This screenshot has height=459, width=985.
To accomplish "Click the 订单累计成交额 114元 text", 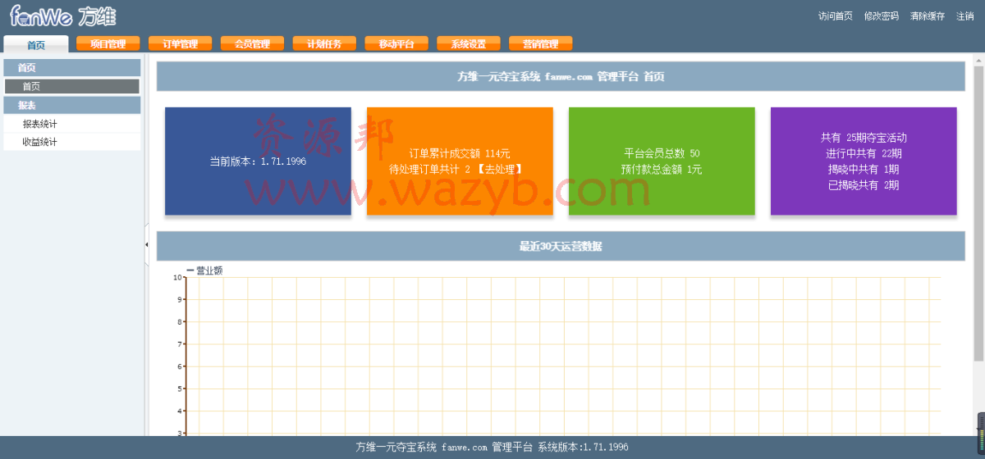I will [x=460, y=153].
